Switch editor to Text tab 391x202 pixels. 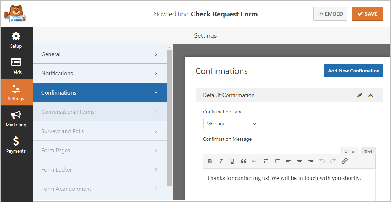point(368,152)
